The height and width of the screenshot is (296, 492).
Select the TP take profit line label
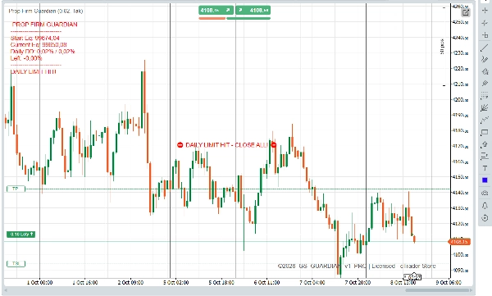pyautogui.click(x=16, y=189)
